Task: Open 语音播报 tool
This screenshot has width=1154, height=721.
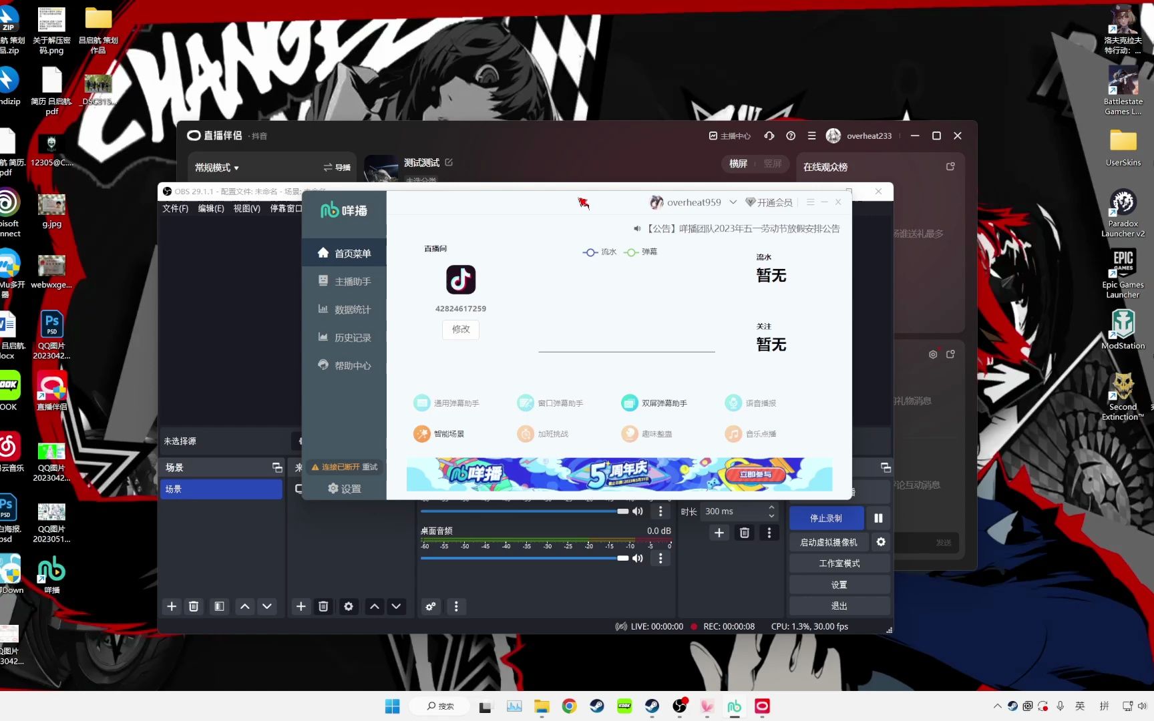Action: point(751,403)
